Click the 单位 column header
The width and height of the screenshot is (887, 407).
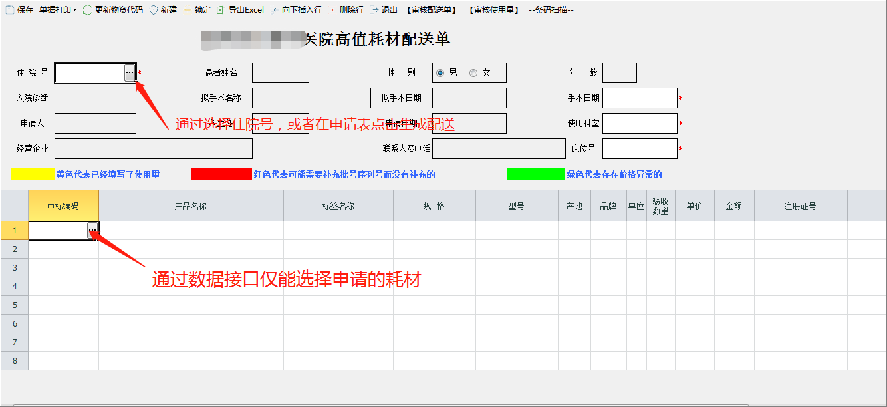click(636, 206)
